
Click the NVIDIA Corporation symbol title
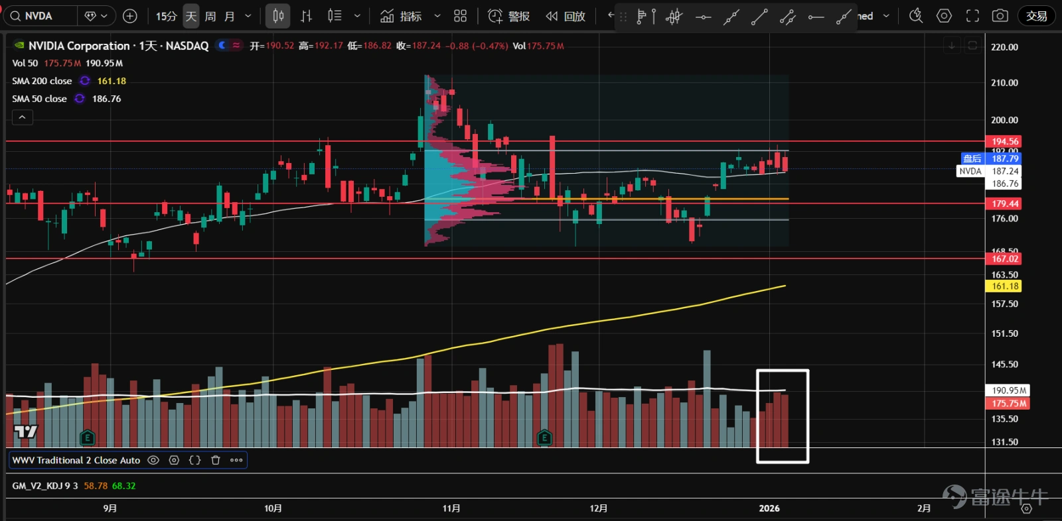coord(118,46)
